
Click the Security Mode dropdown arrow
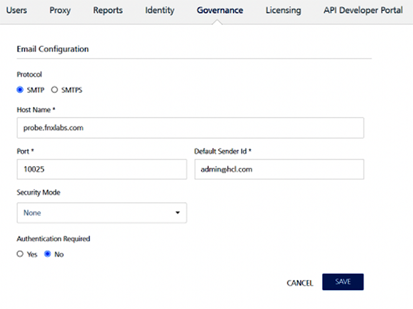click(x=178, y=213)
